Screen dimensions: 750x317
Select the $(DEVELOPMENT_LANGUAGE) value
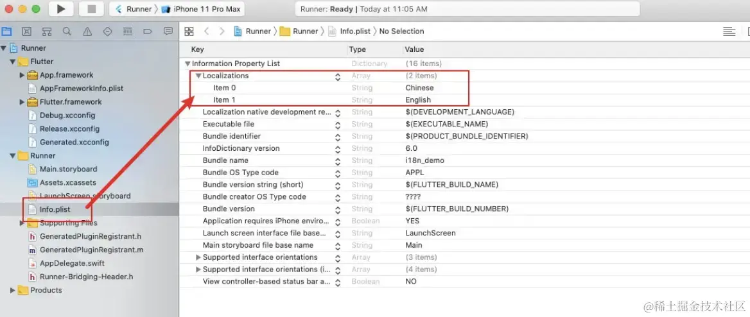pos(460,112)
